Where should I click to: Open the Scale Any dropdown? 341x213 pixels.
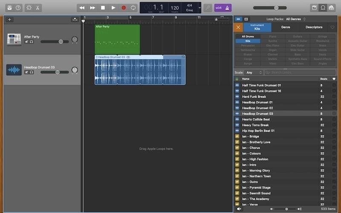click(254, 72)
